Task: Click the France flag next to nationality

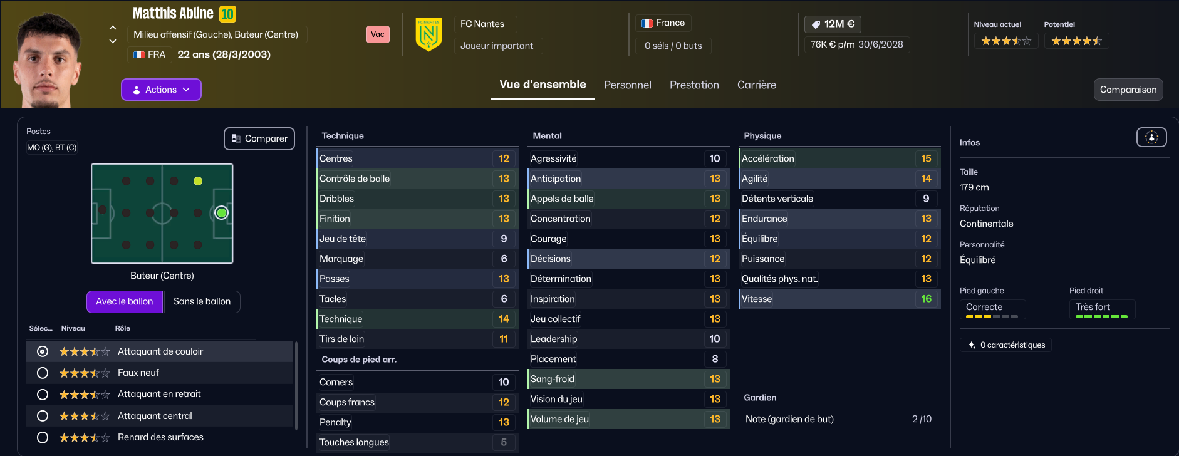Action: [647, 23]
